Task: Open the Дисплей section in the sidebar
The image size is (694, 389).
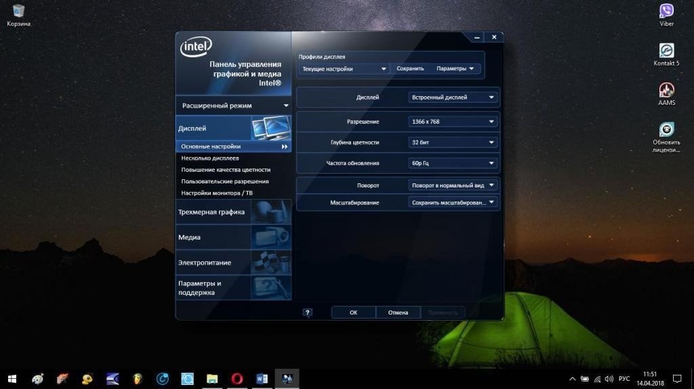Action: 233,128
